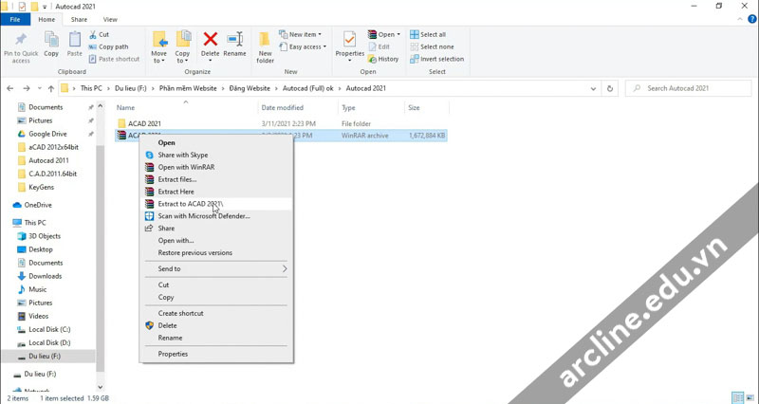
Task: Click the Delete icon in ribbon
Action: point(211,44)
